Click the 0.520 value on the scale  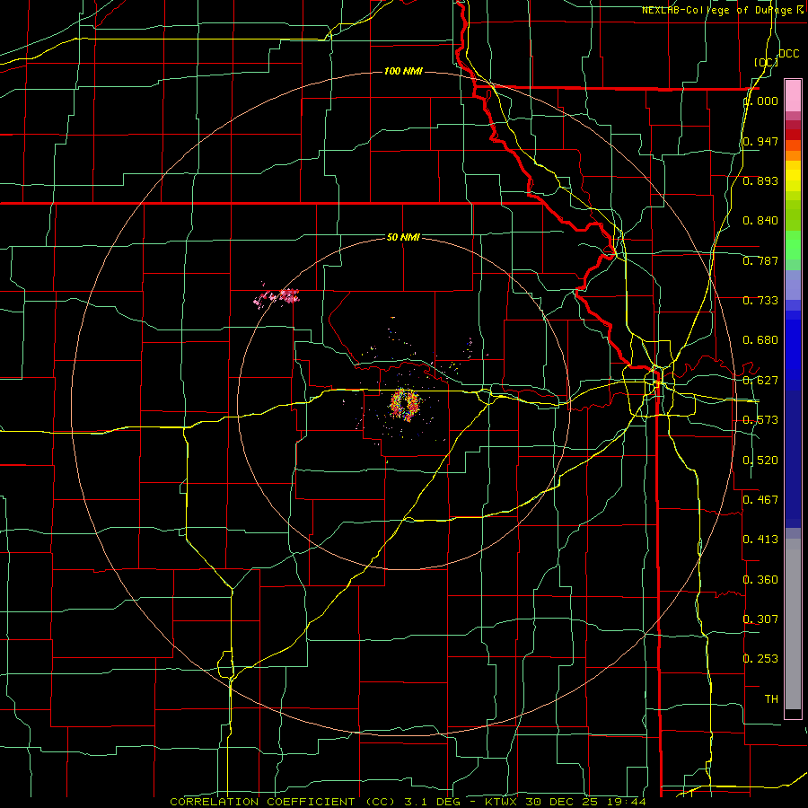(x=760, y=461)
